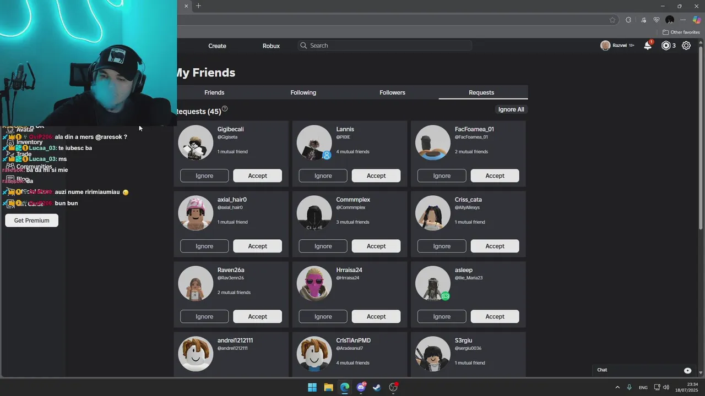Switch to the Friends tab

(x=214, y=92)
